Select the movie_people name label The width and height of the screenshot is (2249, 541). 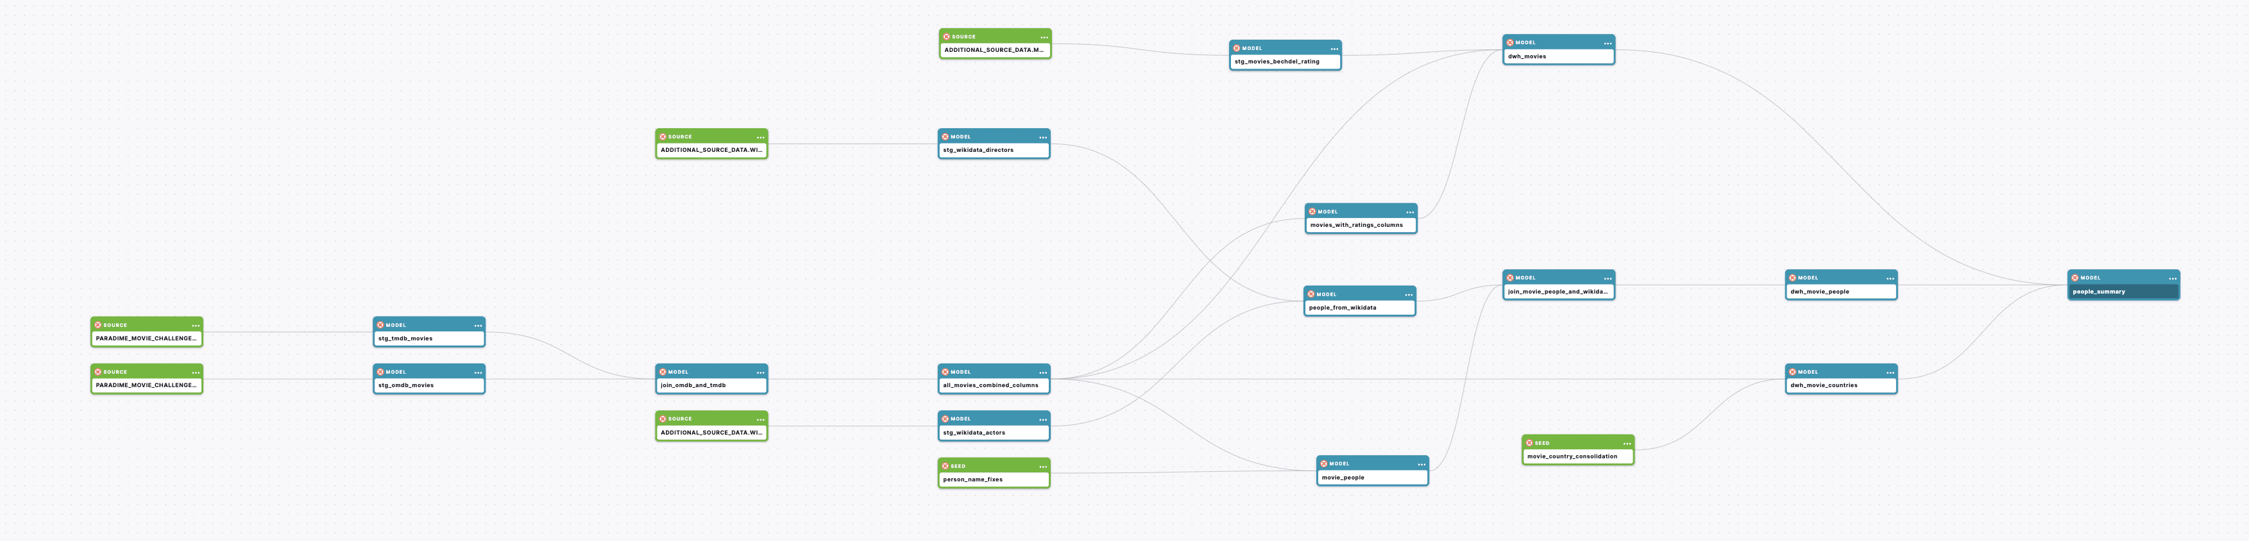click(x=1343, y=478)
